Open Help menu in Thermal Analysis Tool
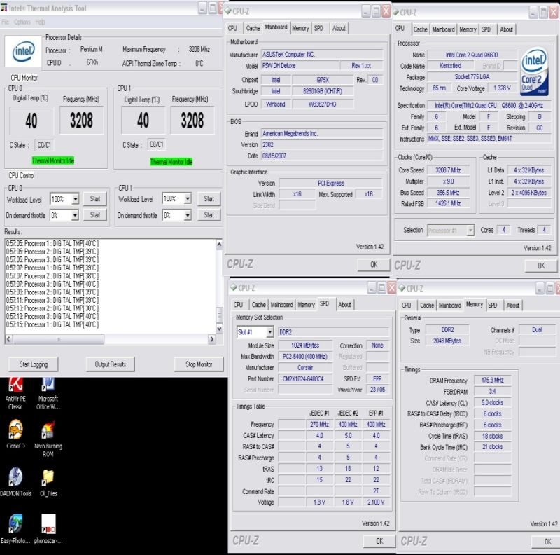 tap(40, 22)
